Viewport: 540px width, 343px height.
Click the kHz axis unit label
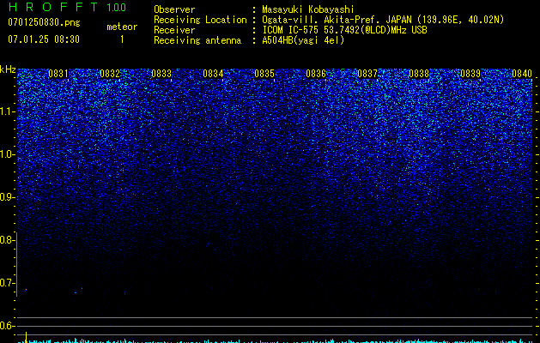pyautogui.click(x=8, y=69)
